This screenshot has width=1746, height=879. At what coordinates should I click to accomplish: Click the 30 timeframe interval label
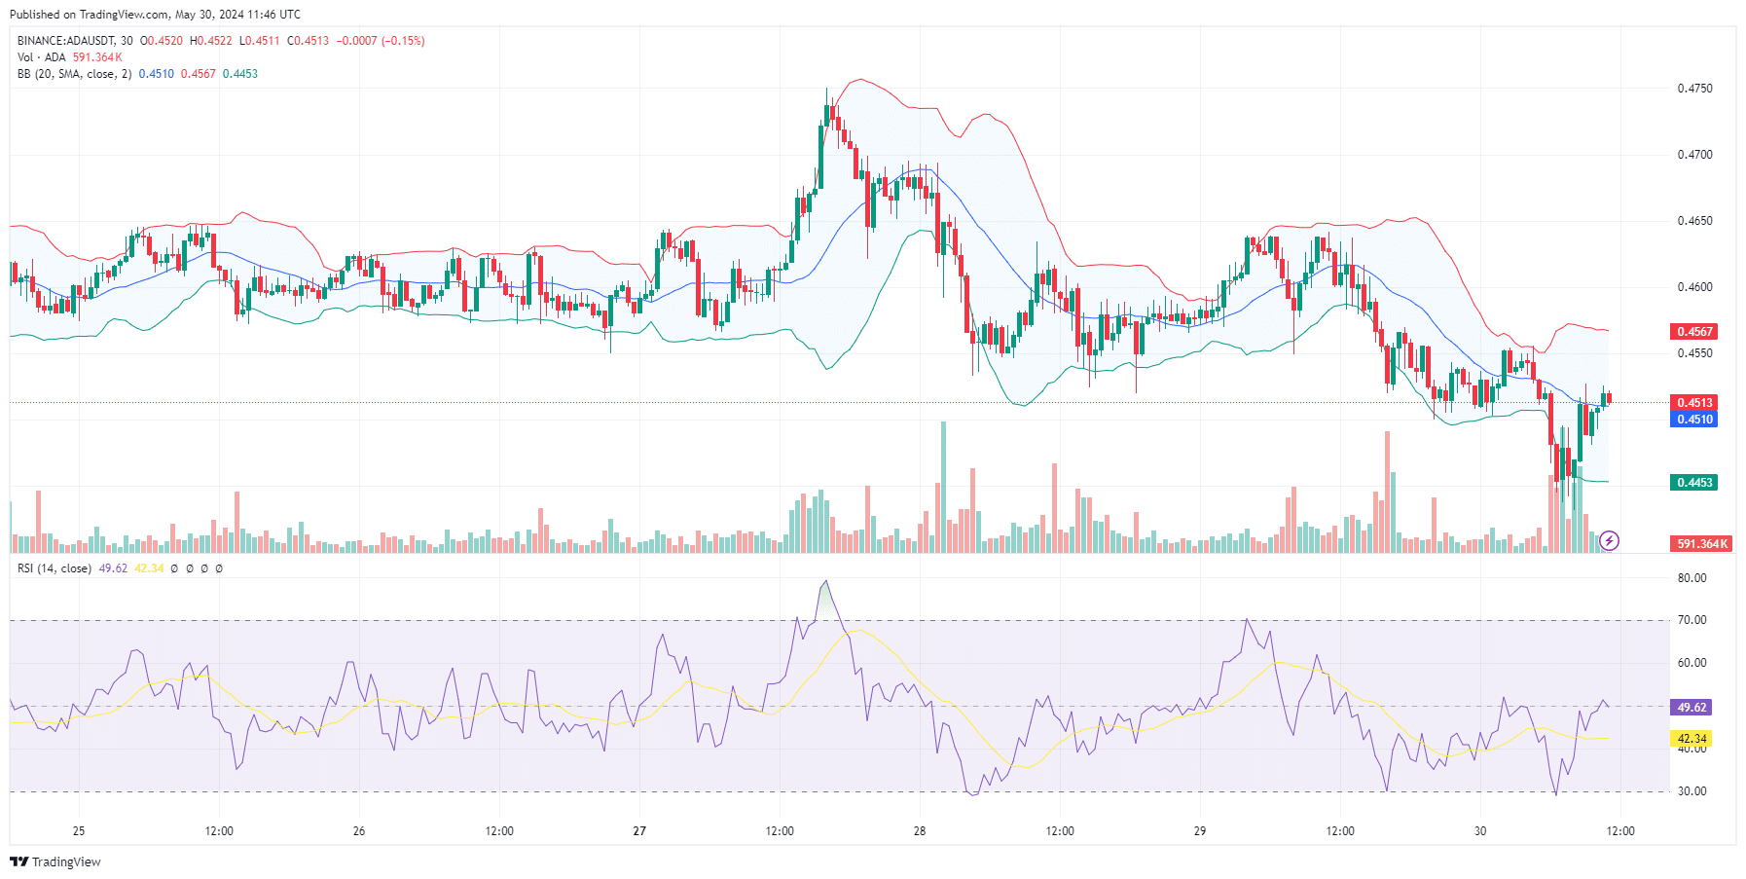click(127, 41)
